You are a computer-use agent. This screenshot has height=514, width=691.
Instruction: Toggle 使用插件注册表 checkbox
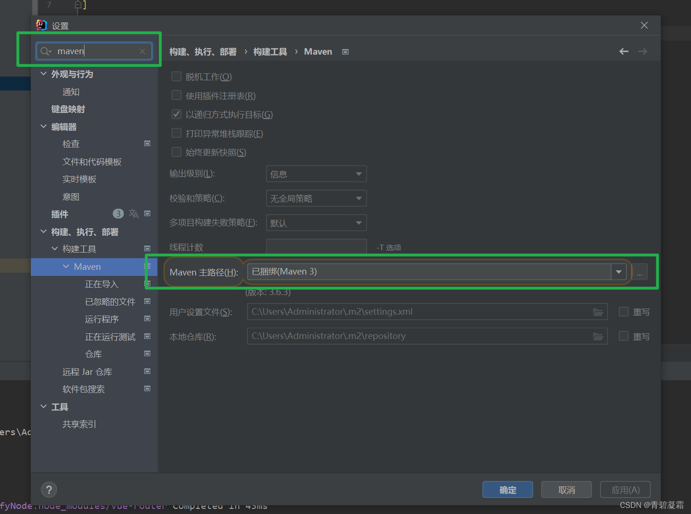176,96
